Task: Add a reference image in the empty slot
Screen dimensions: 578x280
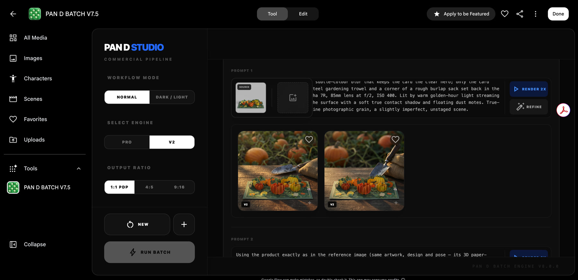Action: click(293, 98)
